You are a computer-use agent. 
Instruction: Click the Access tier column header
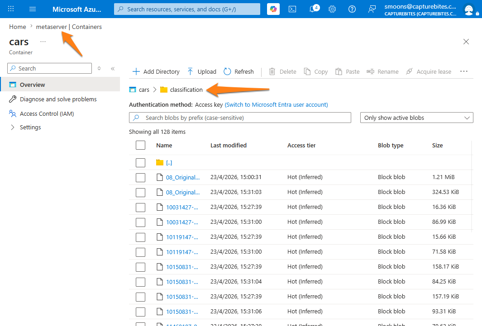(x=301, y=145)
